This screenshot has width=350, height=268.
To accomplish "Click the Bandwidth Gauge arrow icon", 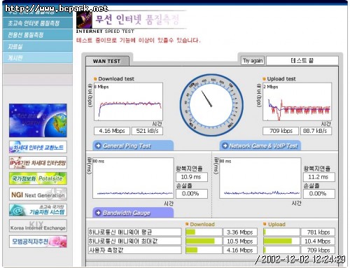I will click(x=98, y=213).
